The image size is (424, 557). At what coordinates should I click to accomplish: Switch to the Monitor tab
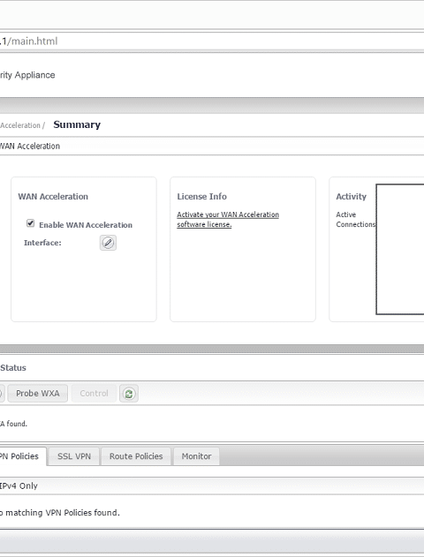(196, 456)
